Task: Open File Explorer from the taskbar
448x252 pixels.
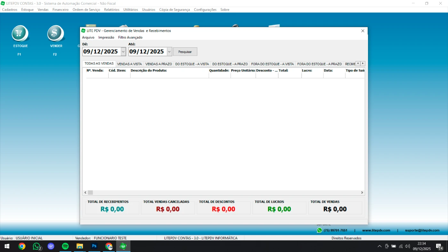Action: click(x=80, y=246)
